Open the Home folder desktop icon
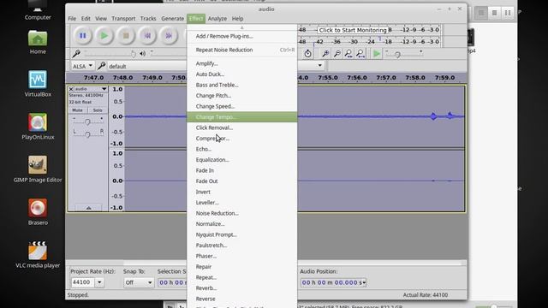The height and width of the screenshot is (308, 548). pos(38,43)
